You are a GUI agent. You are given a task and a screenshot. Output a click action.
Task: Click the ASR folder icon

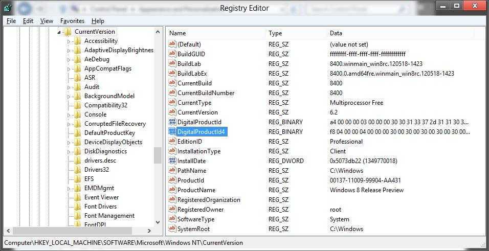tap(78, 78)
